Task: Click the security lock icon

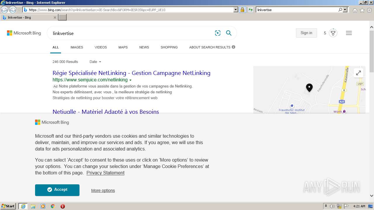Action: (242, 10)
